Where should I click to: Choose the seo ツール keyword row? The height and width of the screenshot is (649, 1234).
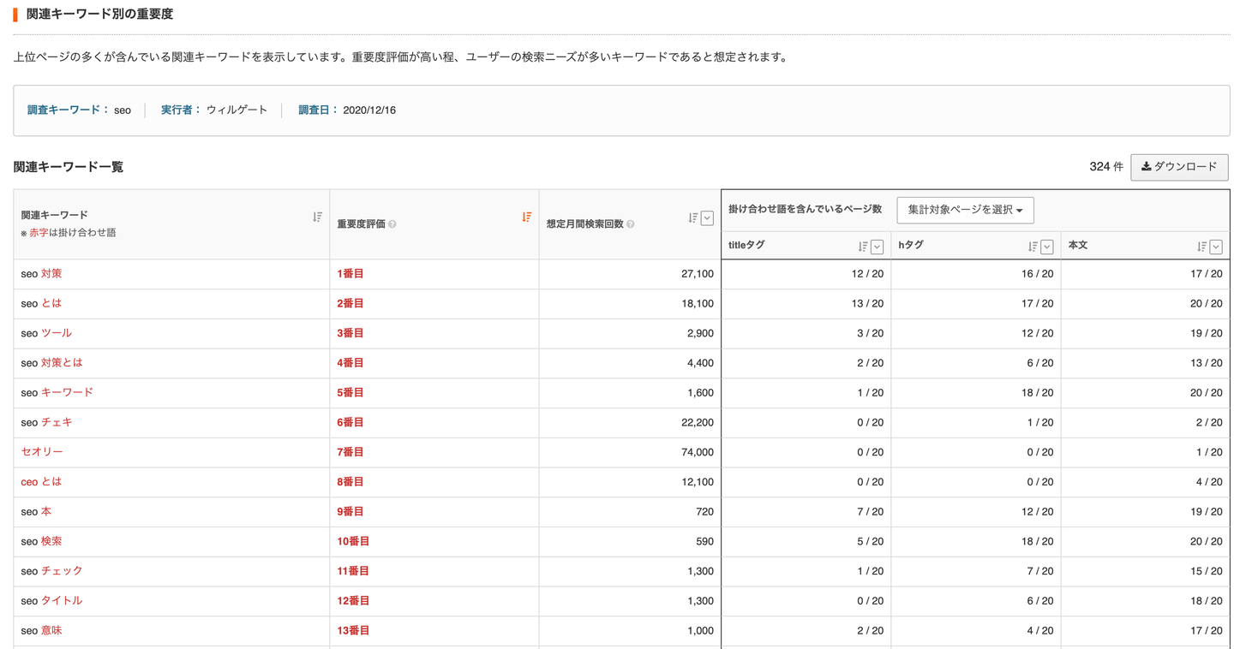46,333
